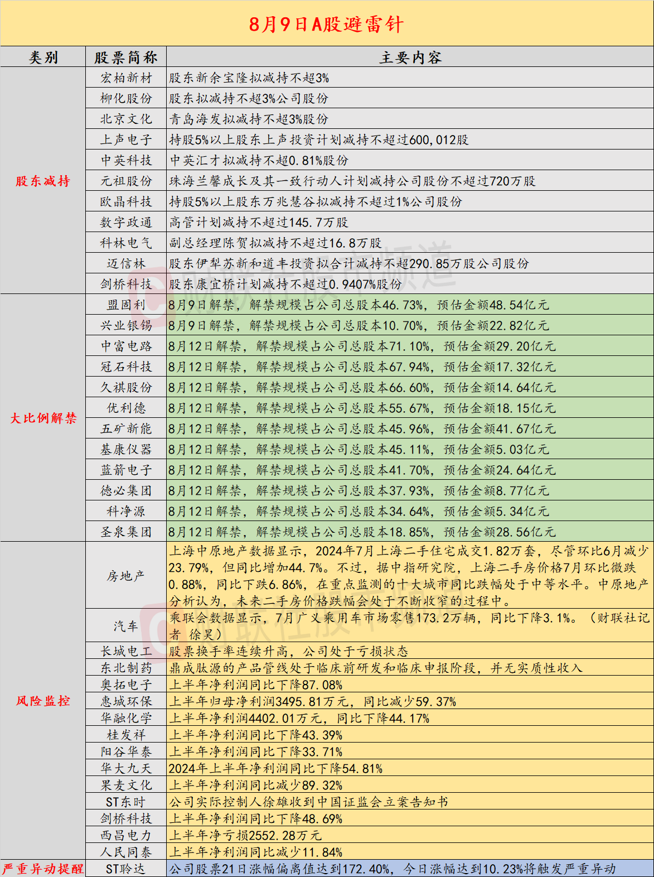Select stock name 人民同泰
Image resolution: width=654 pixels, height=877 pixels.
[126, 852]
